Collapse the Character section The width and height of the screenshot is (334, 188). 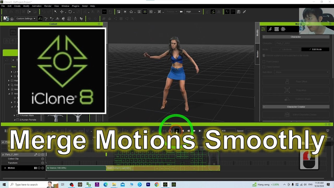[264, 37]
